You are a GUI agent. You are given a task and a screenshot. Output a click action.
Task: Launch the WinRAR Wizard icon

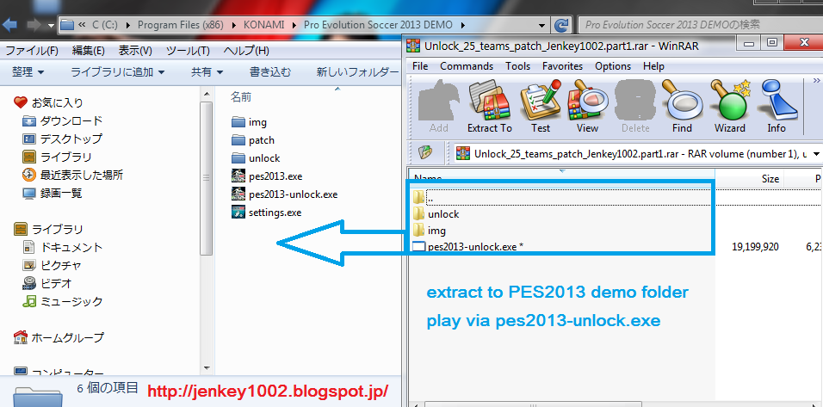(729, 106)
